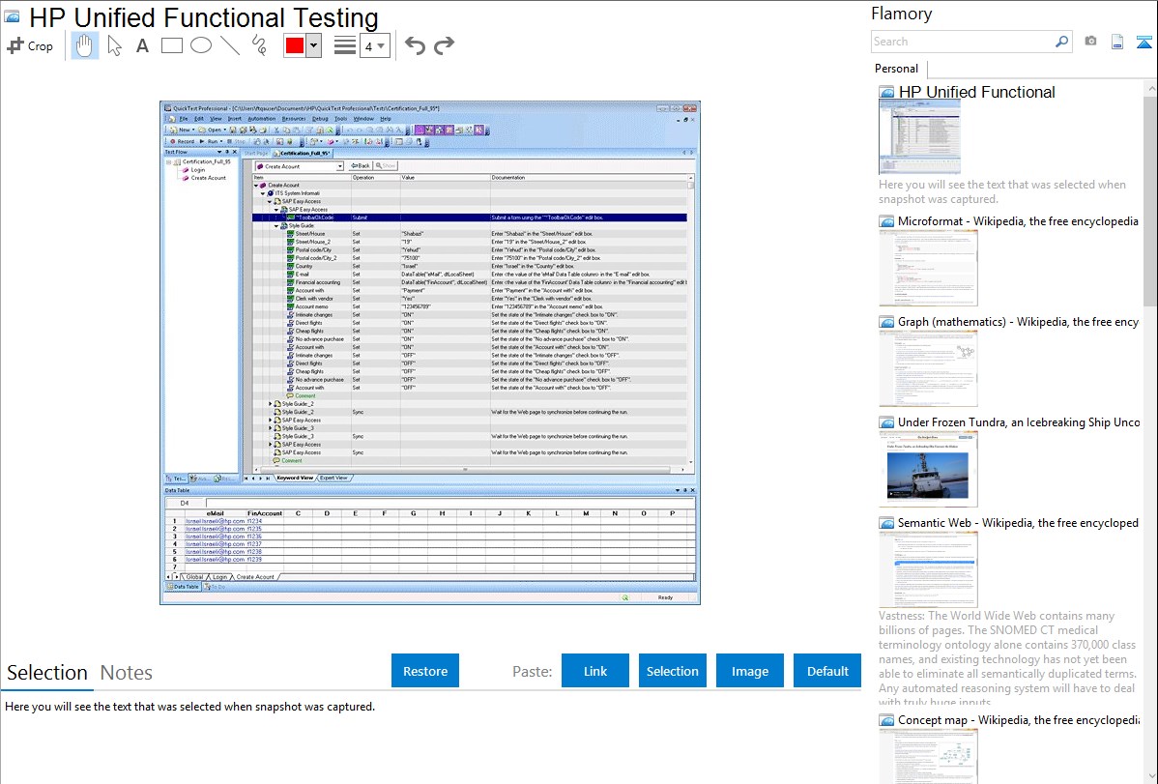The height and width of the screenshot is (784, 1158).
Task: Pick the ellipse shape tool
Action: click(201, 45)
